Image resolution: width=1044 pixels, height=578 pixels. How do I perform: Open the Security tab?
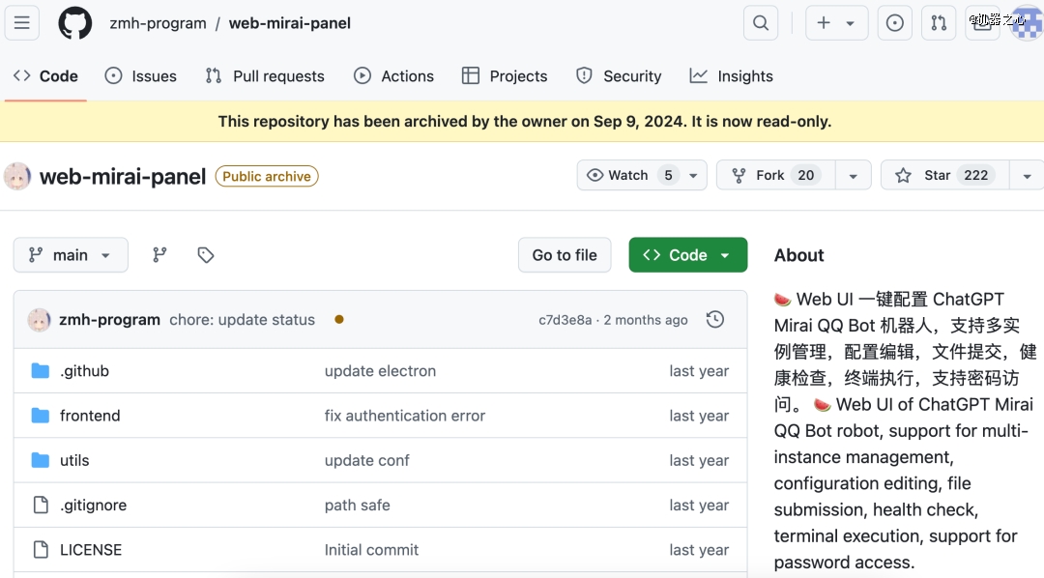coord(619,76)
